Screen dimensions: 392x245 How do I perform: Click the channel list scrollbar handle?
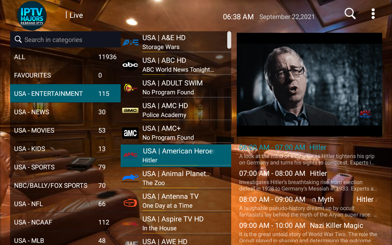tap(229, 40)
